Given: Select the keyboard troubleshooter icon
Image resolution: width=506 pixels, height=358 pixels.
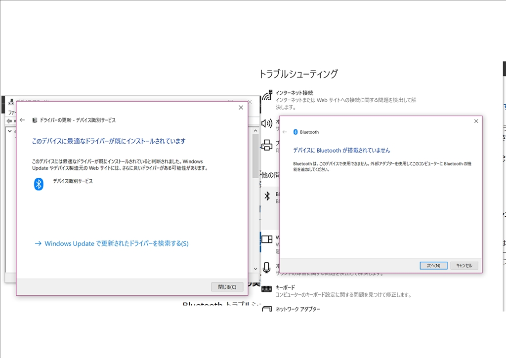Looking at the screenshot, I should 266,289.
